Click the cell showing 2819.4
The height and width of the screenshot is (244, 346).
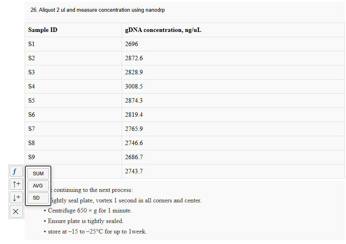(134, 115)
